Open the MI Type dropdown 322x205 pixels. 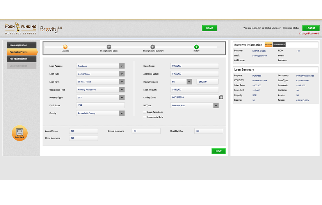point(216,105)
